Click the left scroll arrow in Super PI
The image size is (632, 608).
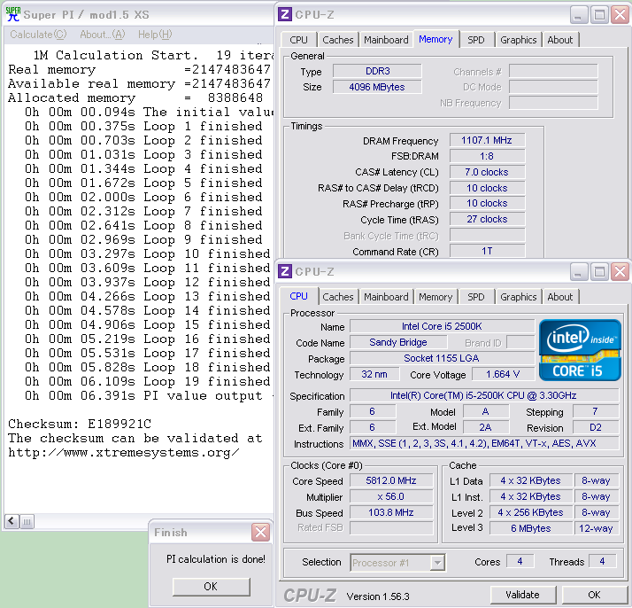click(x=12, y=521)
